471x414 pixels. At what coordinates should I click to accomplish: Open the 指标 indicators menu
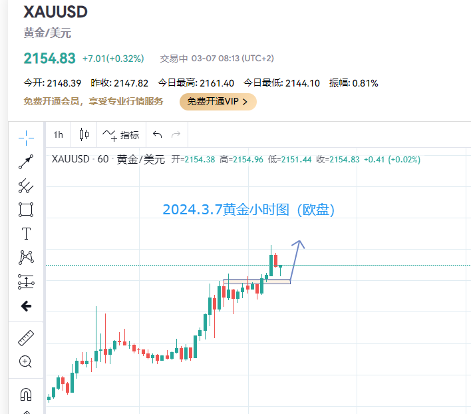[x=121, y=135]
